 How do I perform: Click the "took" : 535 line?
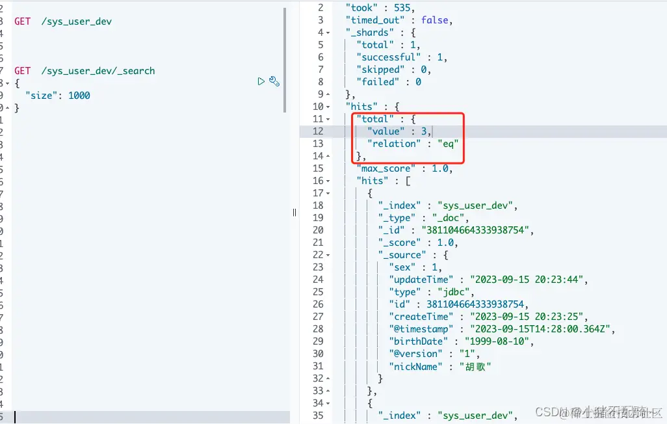pos(380,8)
